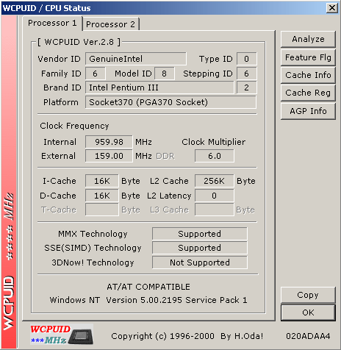Open the Cache Info window
This screenshot has height=350, width=341.
[308, 75]
